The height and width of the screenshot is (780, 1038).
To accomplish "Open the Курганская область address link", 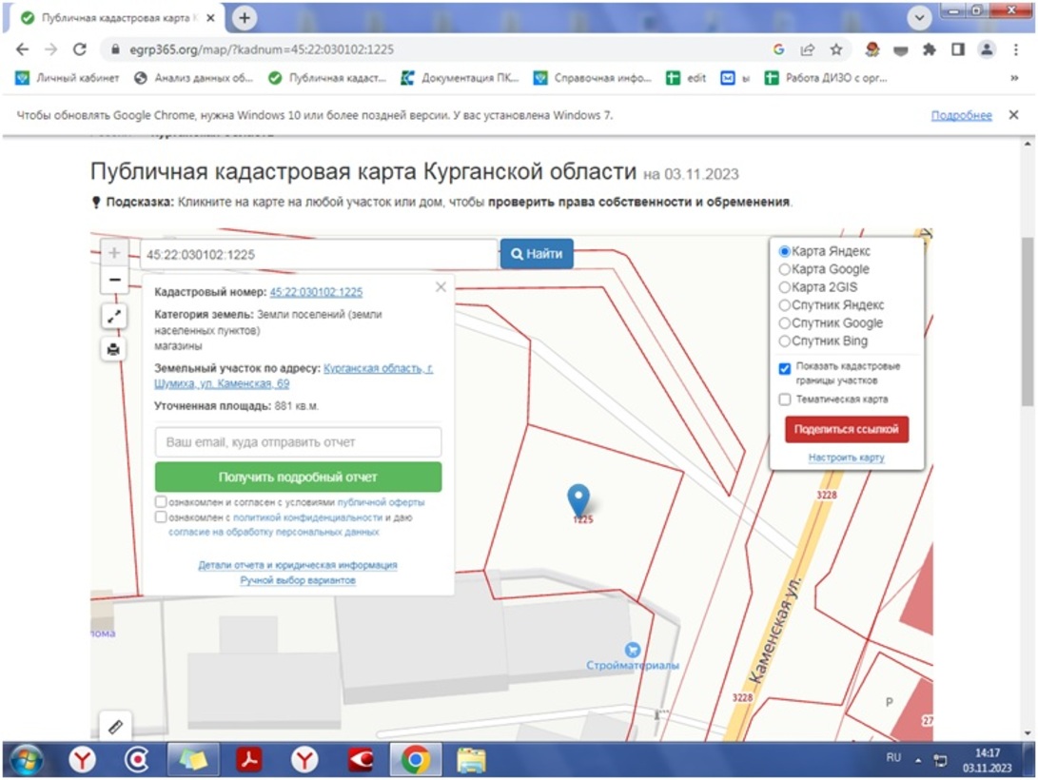I will (293, 376).
